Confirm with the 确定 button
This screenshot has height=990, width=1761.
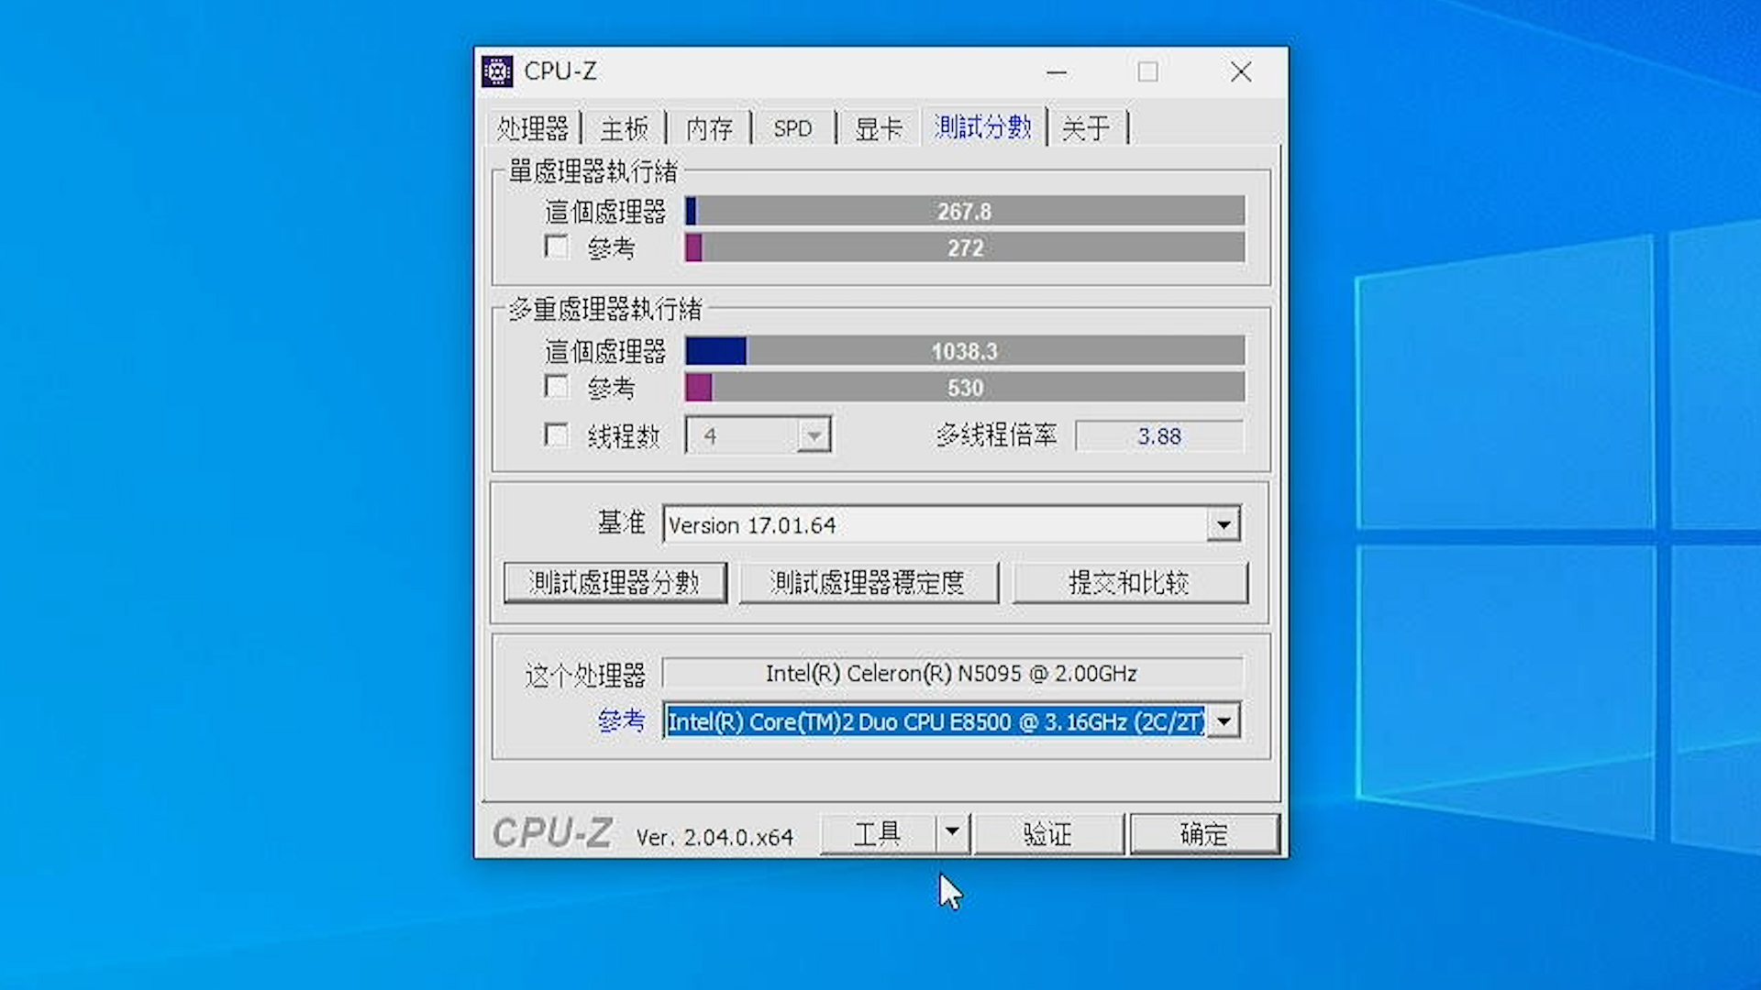tap(1204, 833)
